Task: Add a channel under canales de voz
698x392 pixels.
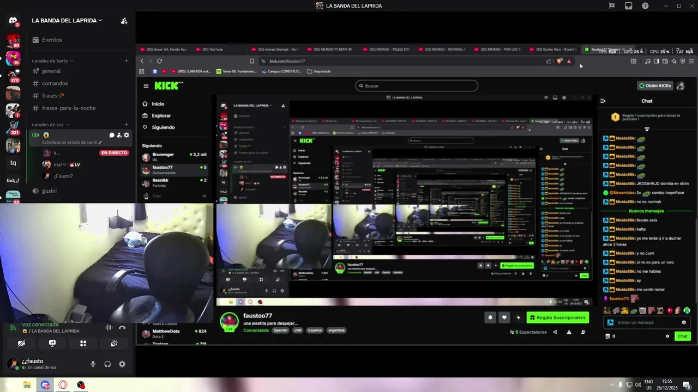Action: [127, 125]
